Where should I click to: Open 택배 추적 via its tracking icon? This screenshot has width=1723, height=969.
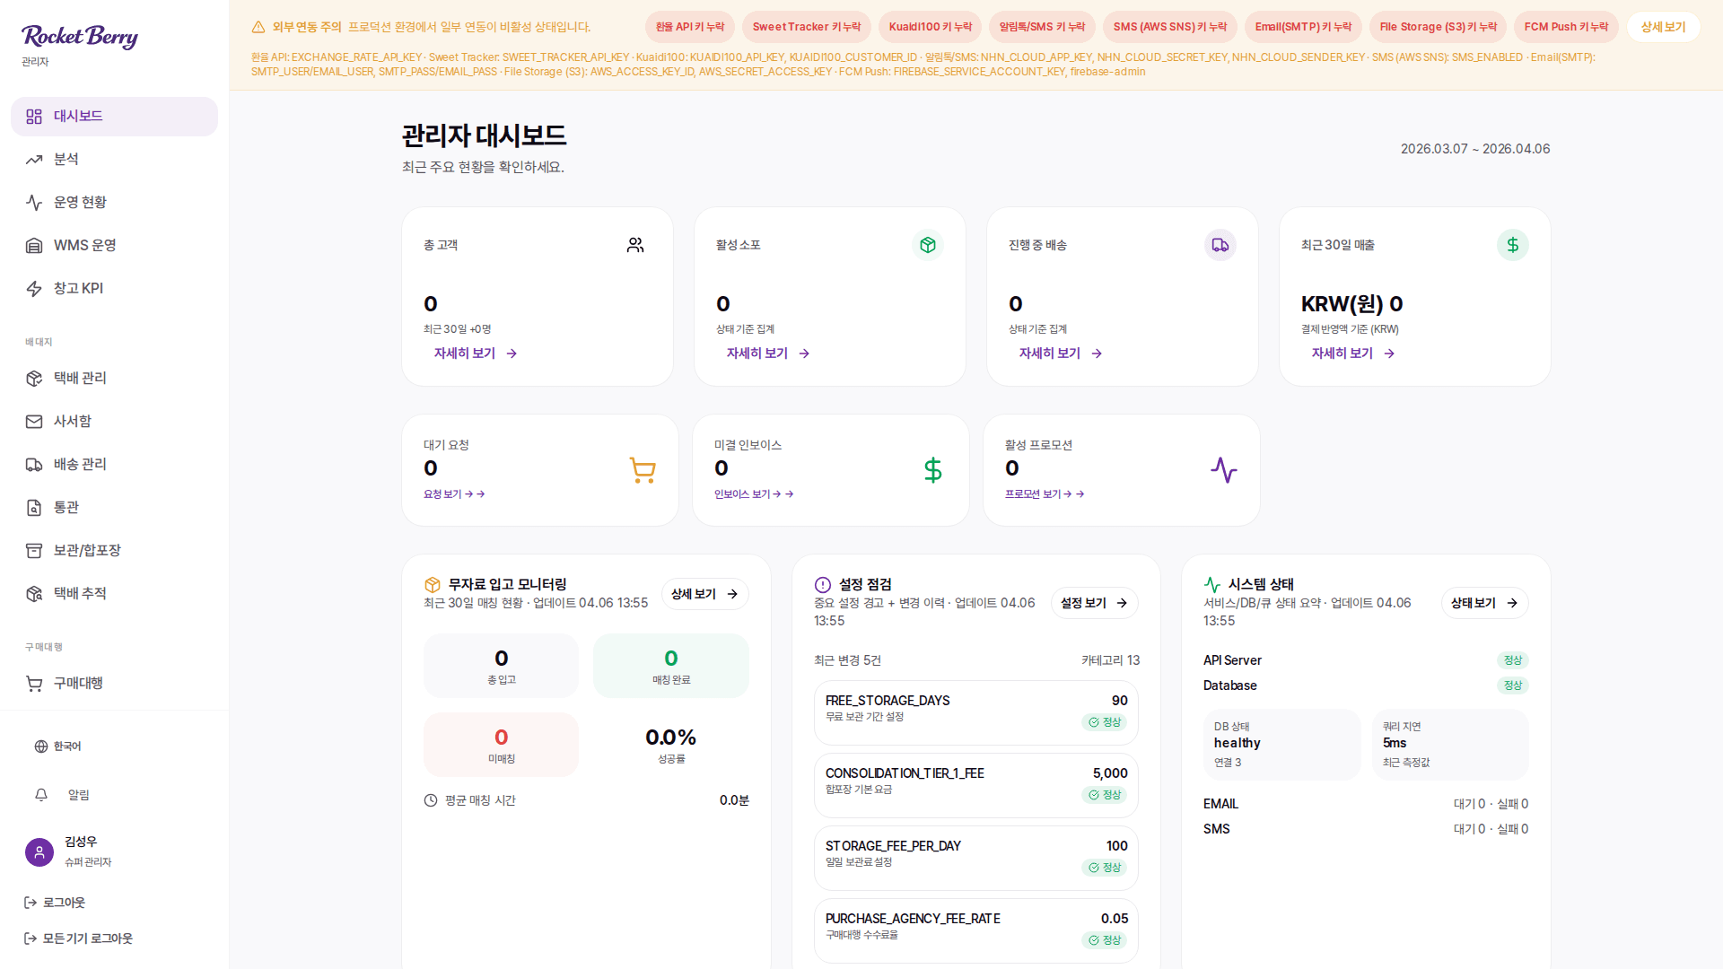[34, 593]
